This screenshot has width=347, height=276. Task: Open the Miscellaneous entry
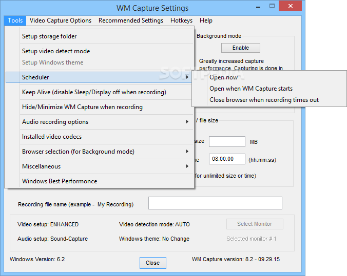pyautogui.click(x=100, y=166)
